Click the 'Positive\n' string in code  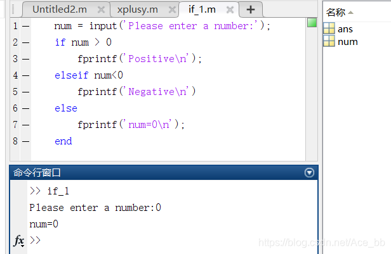[x=158, y=59]
